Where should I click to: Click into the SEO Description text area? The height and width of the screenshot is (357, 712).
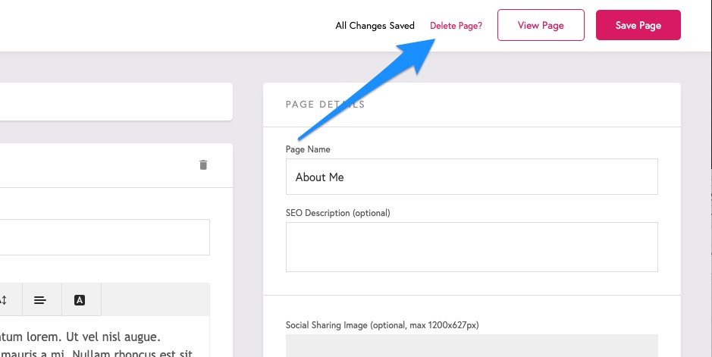click(472, 247)
